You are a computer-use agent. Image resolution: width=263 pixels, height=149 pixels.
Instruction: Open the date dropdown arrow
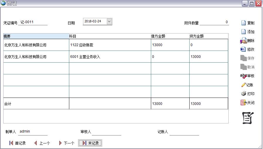click(109, 21)
